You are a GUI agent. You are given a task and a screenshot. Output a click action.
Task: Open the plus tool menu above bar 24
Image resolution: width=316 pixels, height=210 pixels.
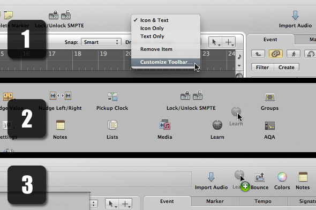point(229,42)
